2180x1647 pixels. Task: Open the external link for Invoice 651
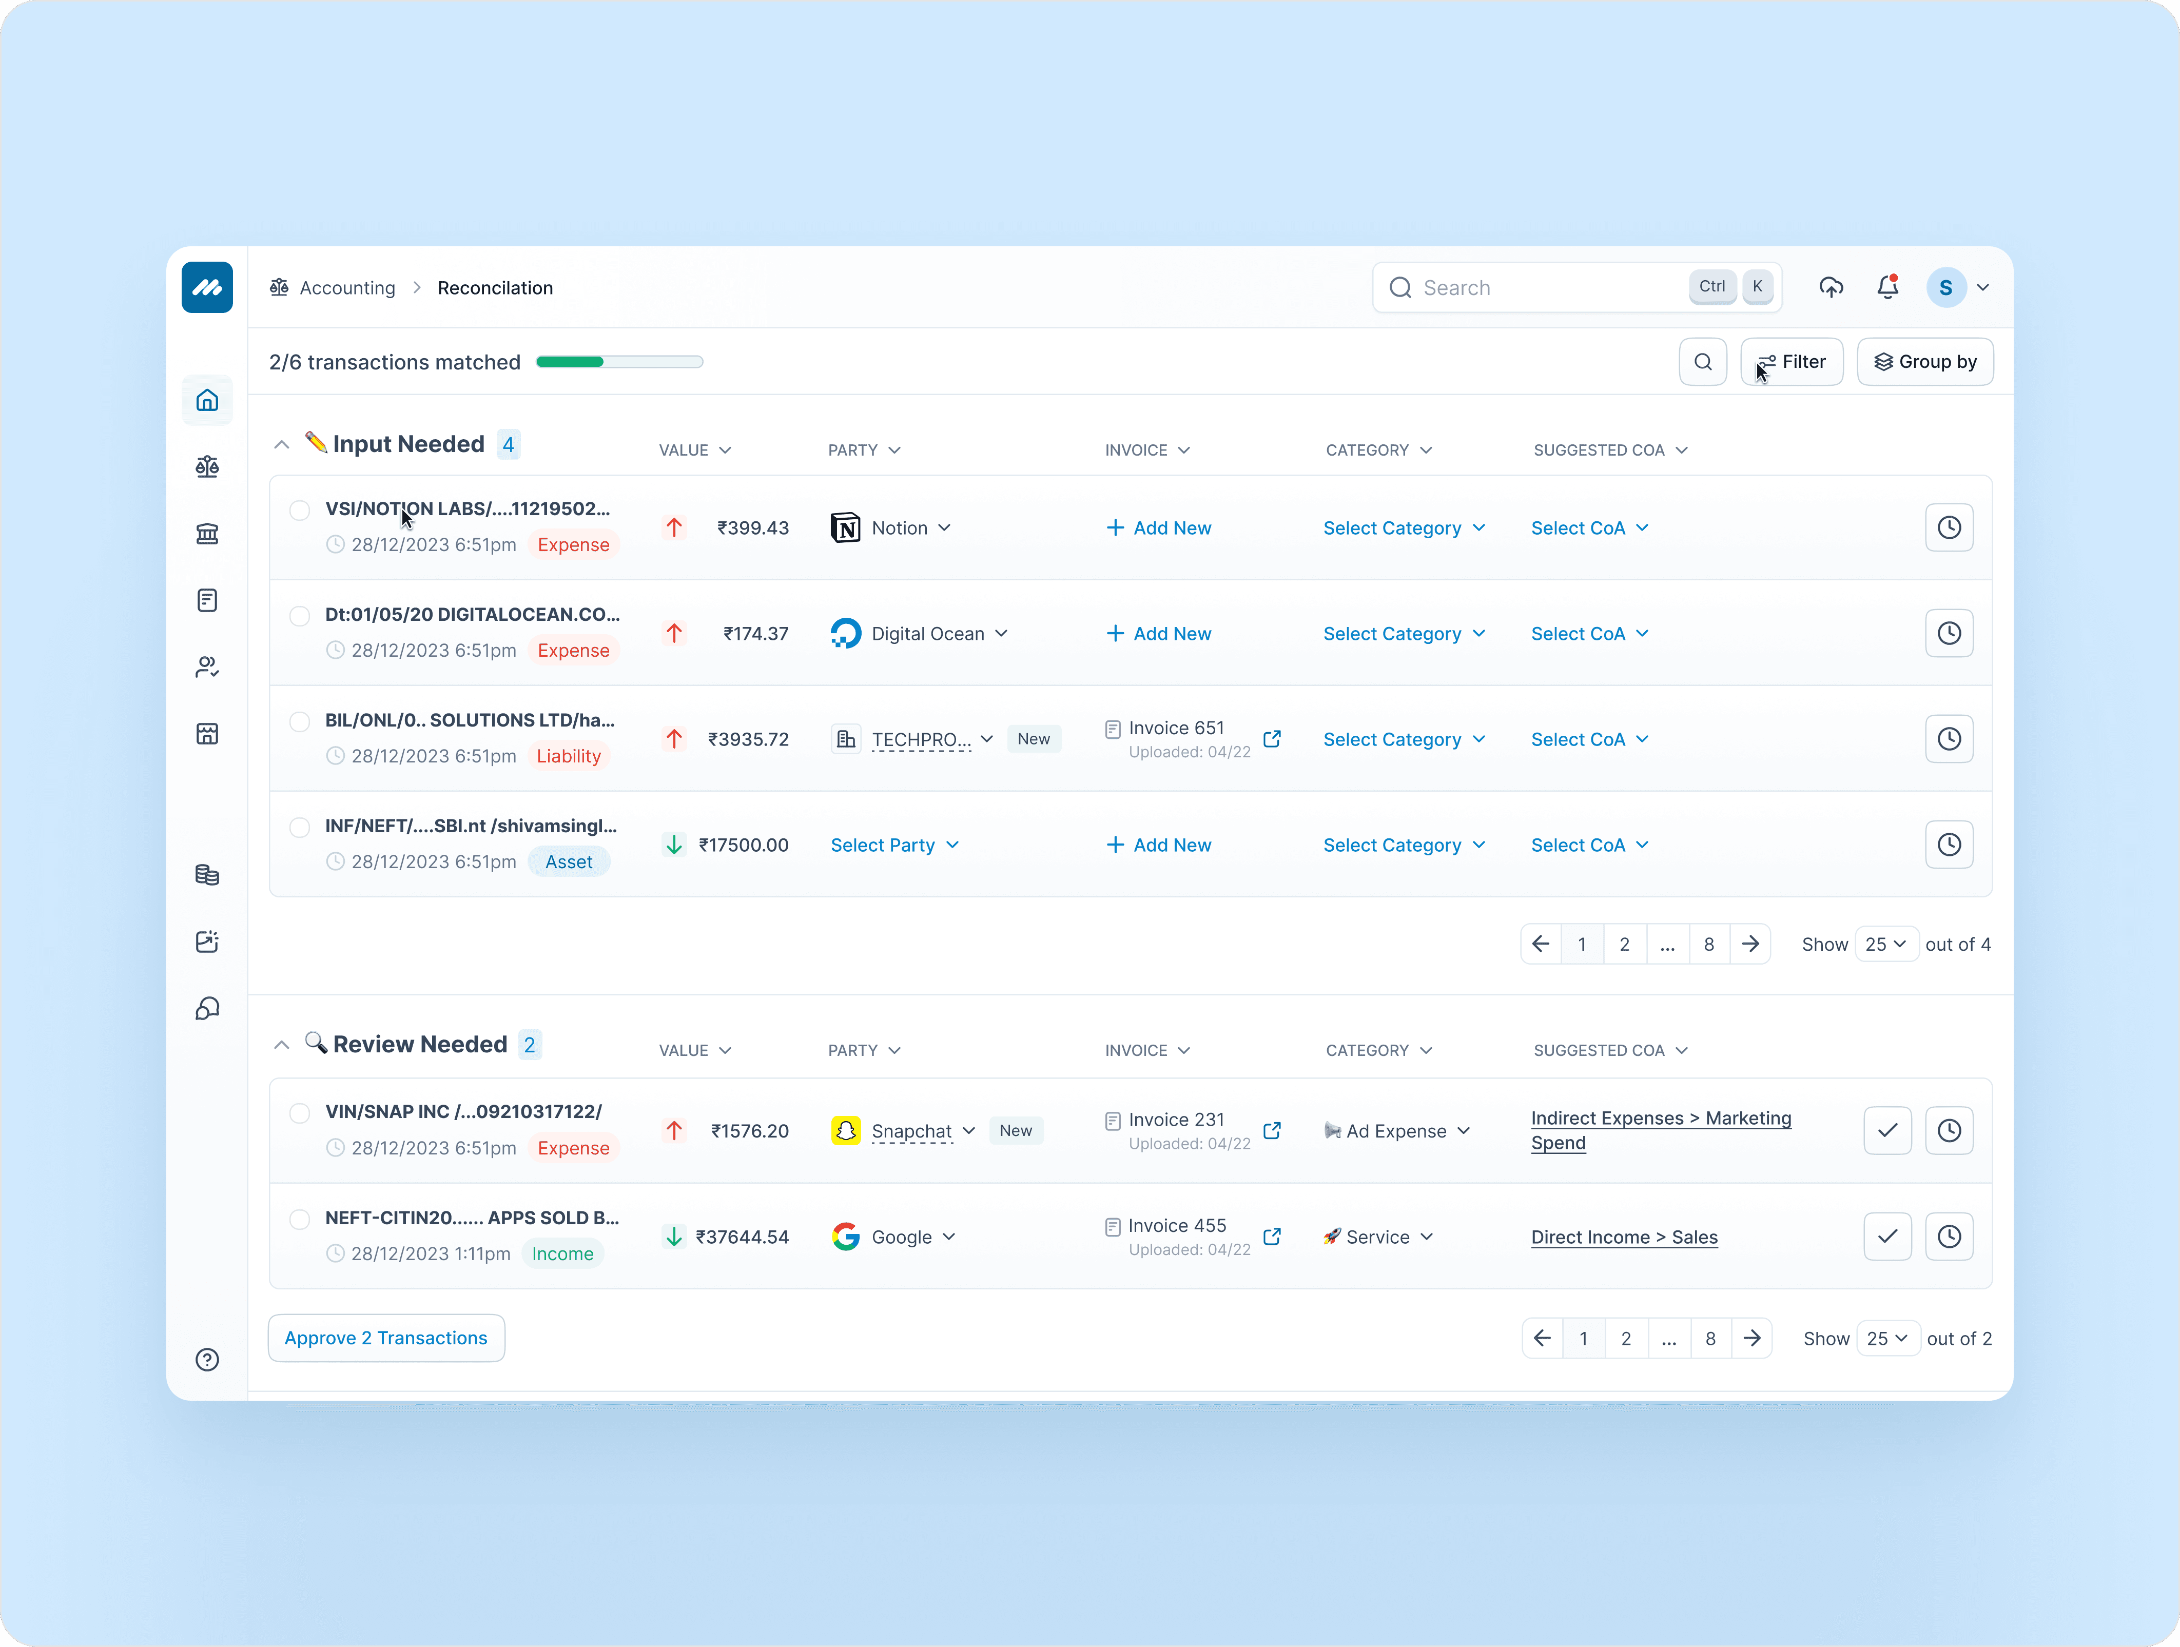click(1271, 739)
